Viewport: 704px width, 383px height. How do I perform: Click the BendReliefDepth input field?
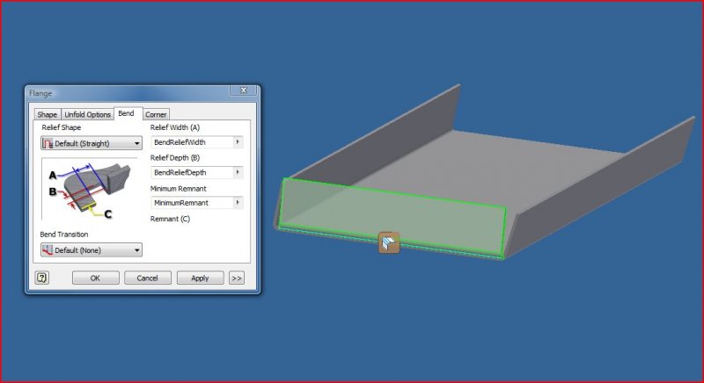point(192,172)
